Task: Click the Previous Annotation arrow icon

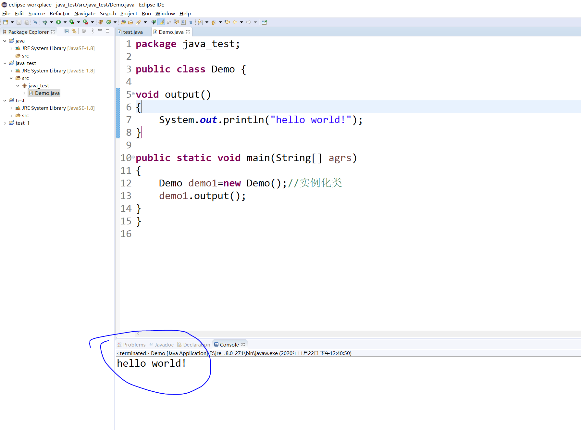Action: point(214,22)
